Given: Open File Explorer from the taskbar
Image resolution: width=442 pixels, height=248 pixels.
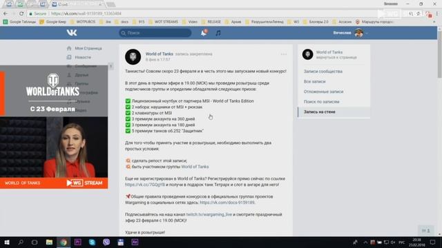Looking at the screenshot, I should click(49, 242).
